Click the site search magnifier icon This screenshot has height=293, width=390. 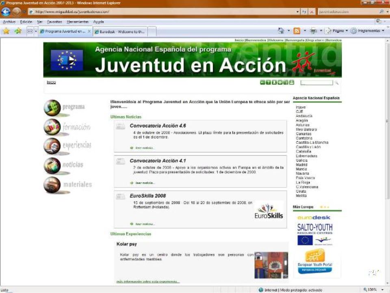336,83
